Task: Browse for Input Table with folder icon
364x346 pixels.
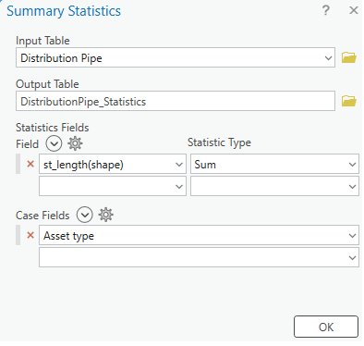Action: tap(349, 57)
